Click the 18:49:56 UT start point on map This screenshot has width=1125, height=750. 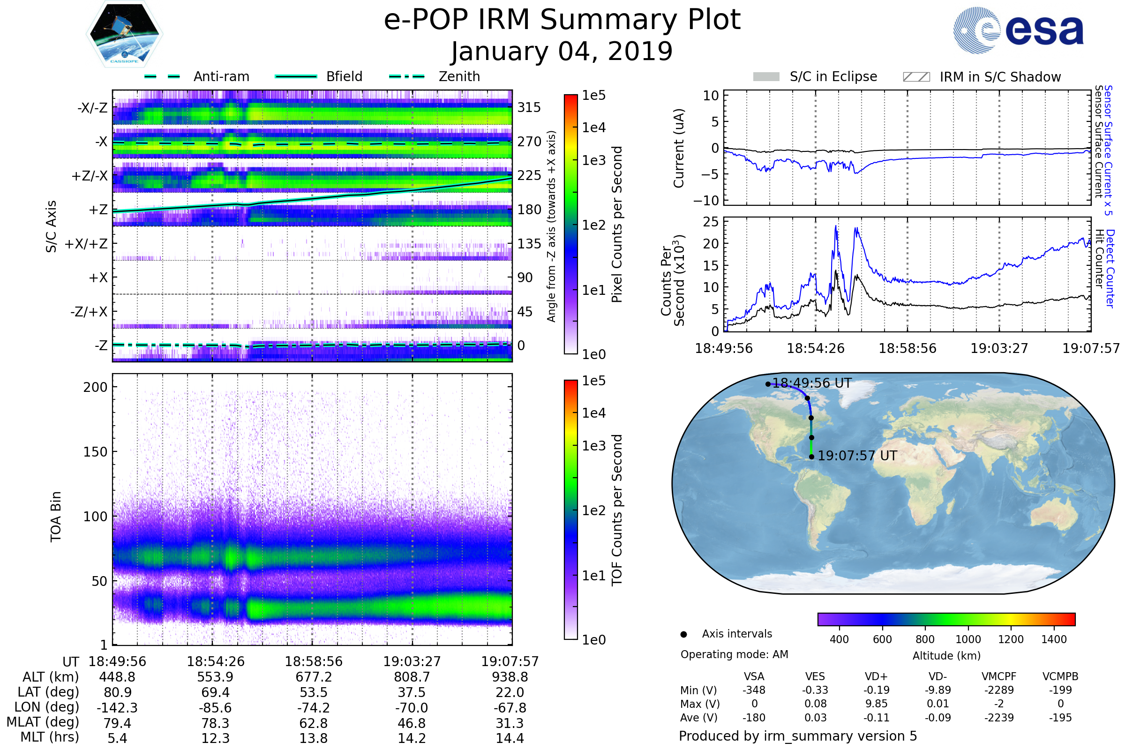(x=768, y=384)
